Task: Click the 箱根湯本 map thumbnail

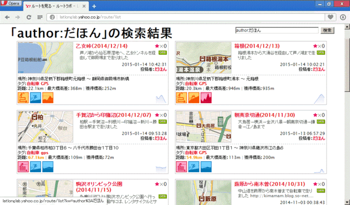Action: tap(203, 58)
